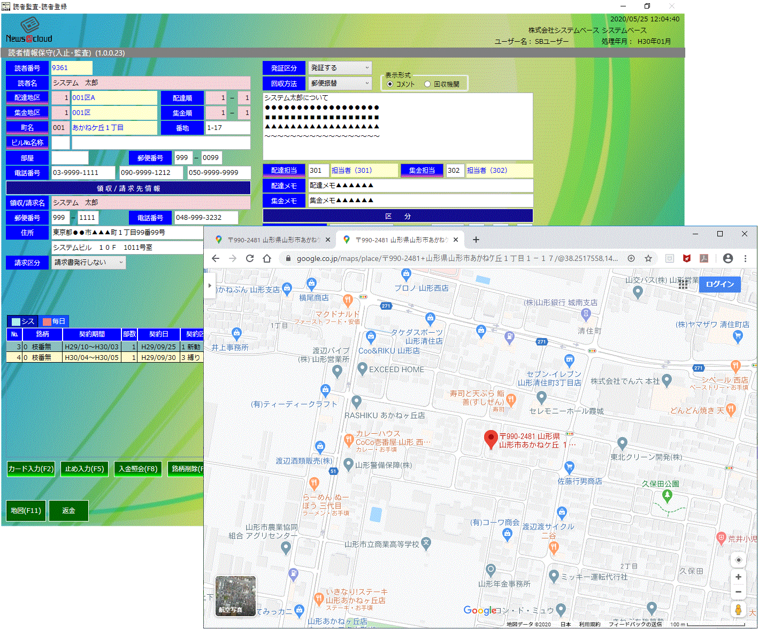Click the 読者名 field システム 太郎
Screen dimensions: 758x629
(151, 83)
